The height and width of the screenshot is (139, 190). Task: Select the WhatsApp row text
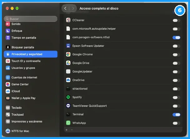[x=79, y=123]
